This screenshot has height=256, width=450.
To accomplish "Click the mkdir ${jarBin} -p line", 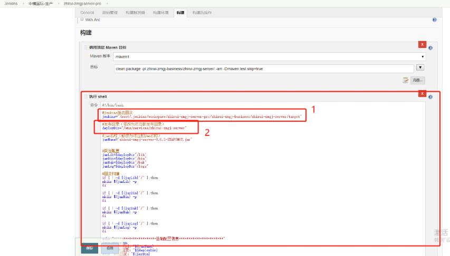I will point(119,197).
